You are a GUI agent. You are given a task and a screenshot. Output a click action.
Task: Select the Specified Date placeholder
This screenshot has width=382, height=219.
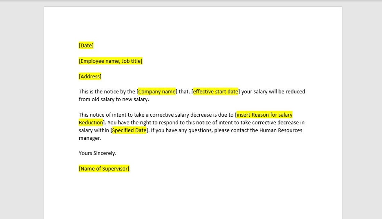(129, 130)
